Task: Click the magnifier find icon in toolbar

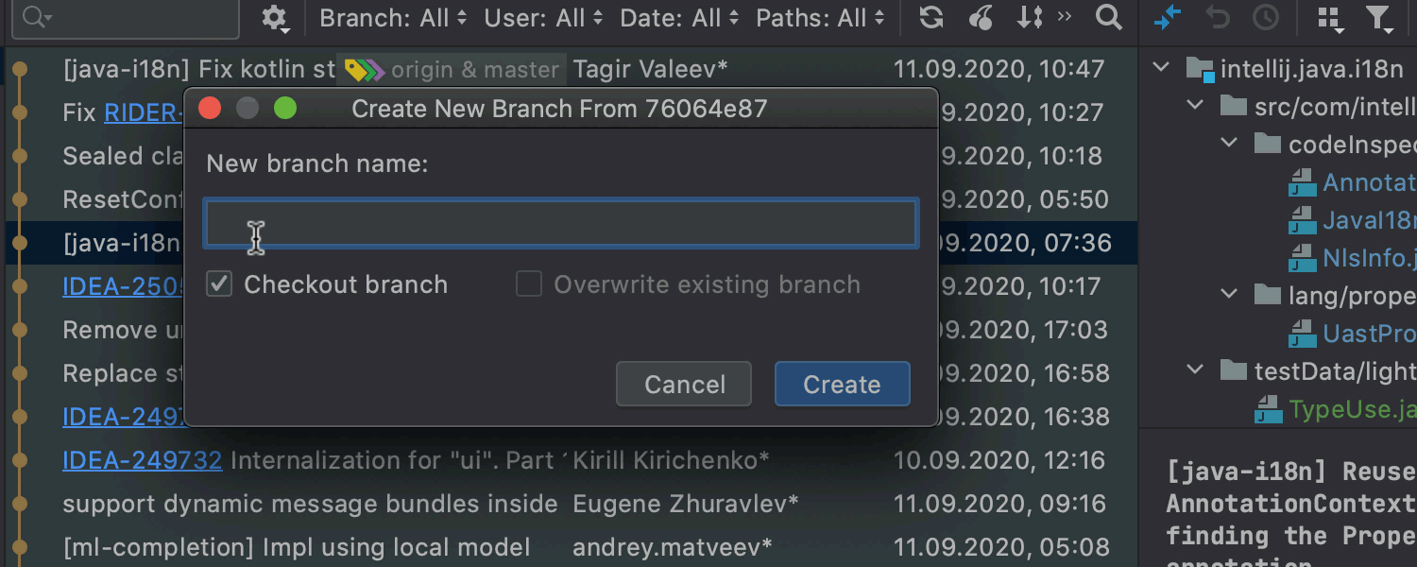Action: pos(1109,17)
